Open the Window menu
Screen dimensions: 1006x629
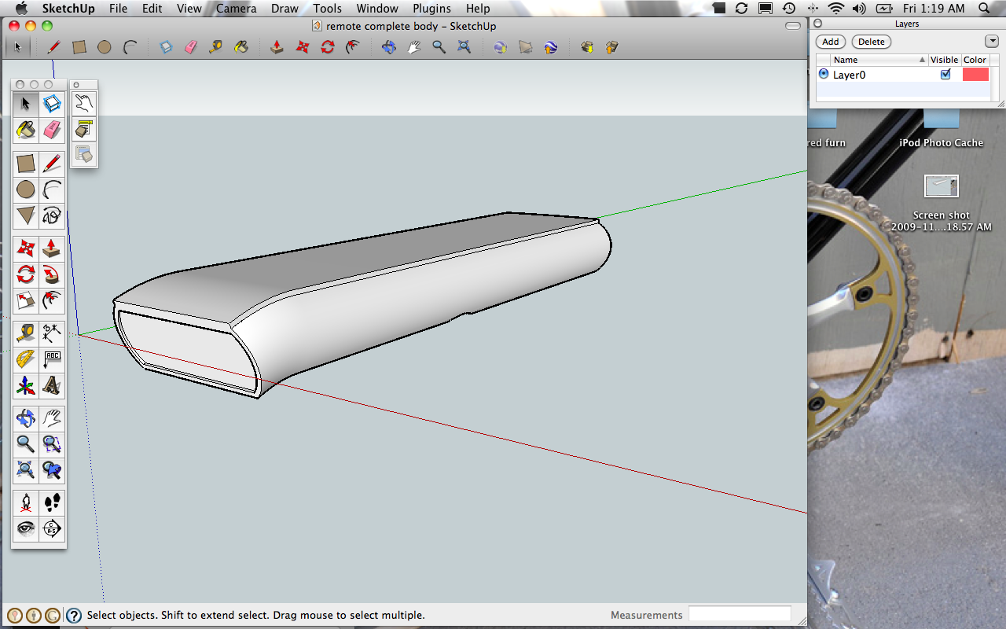[377, 9]
